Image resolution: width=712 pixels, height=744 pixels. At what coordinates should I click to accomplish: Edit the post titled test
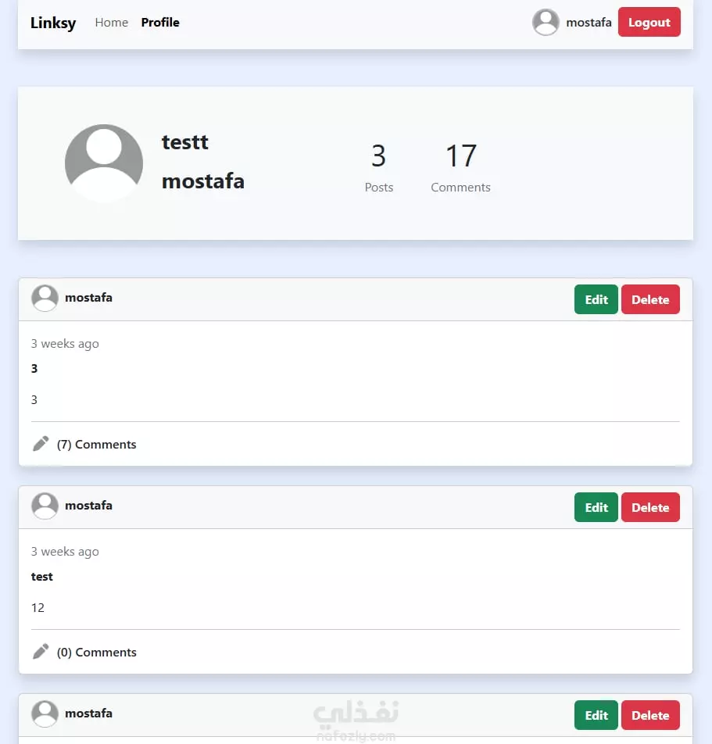[596, 507]
